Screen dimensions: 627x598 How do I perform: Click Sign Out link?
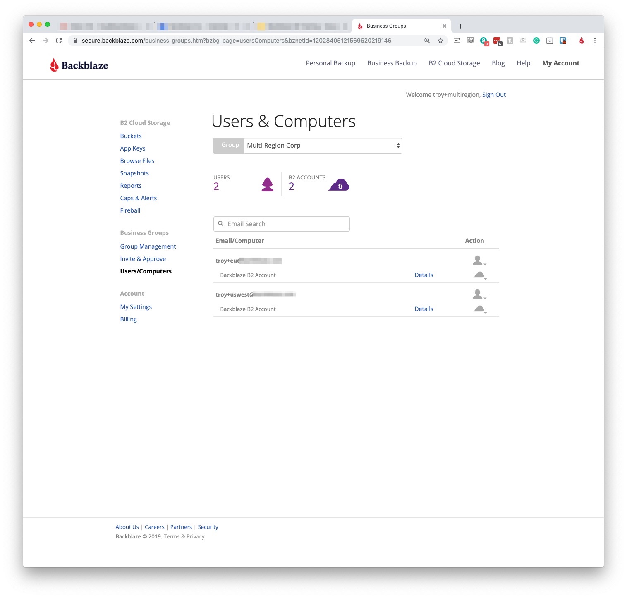(x=494, y=95)
